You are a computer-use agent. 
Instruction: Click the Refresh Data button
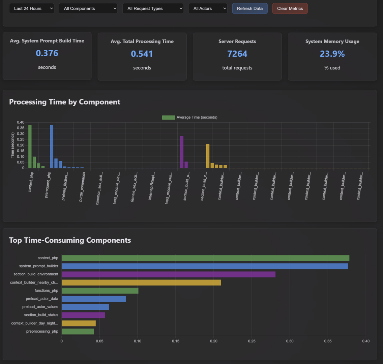249,8
